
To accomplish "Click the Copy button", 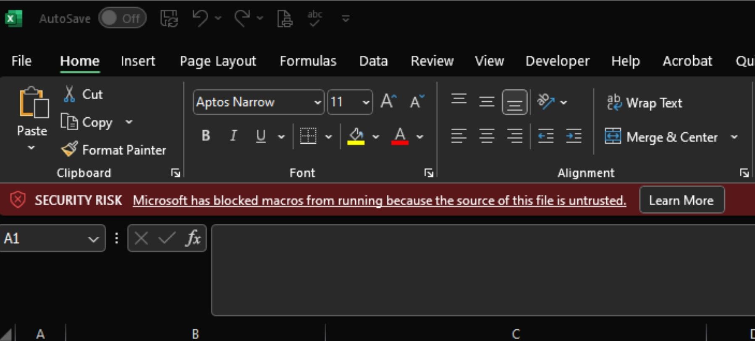I will (x=87, y=122).
